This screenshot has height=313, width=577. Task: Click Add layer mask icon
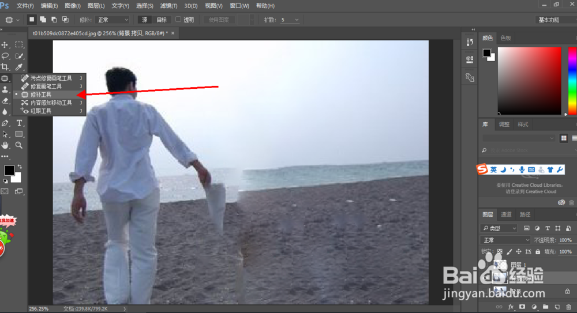click(x=522, y=307)
